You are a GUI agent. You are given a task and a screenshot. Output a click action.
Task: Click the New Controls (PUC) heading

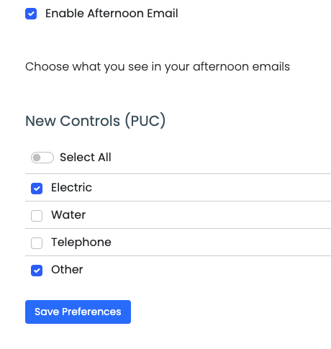tap(96, 121)
